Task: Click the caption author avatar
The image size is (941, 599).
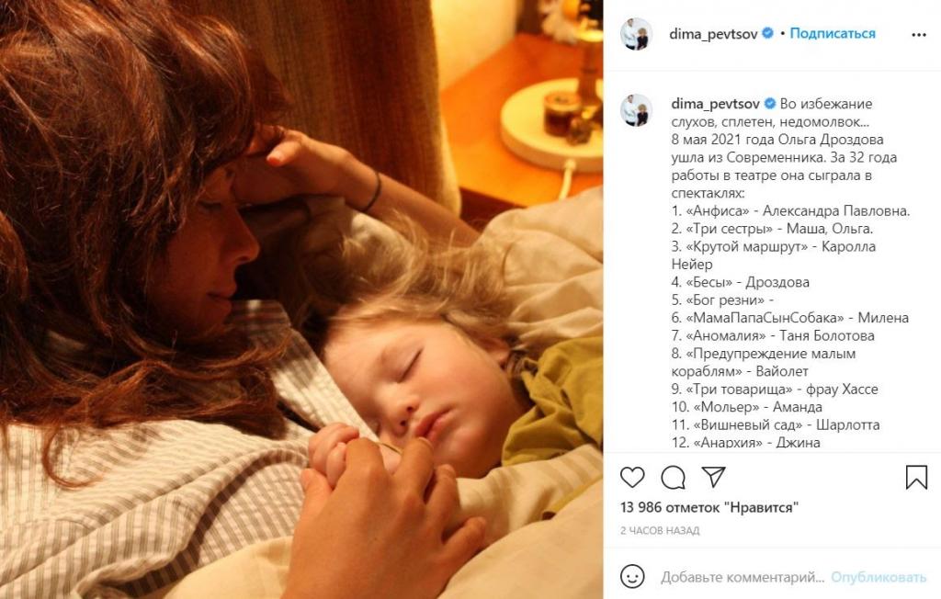Action: pyautogui.click(x=636, y=110)
